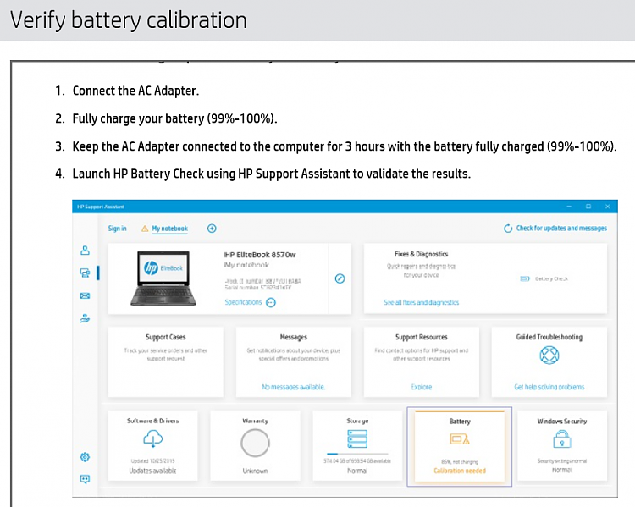Open See all fixes and diagnostics
Screen dimensions: 635x507
(421, 302)
